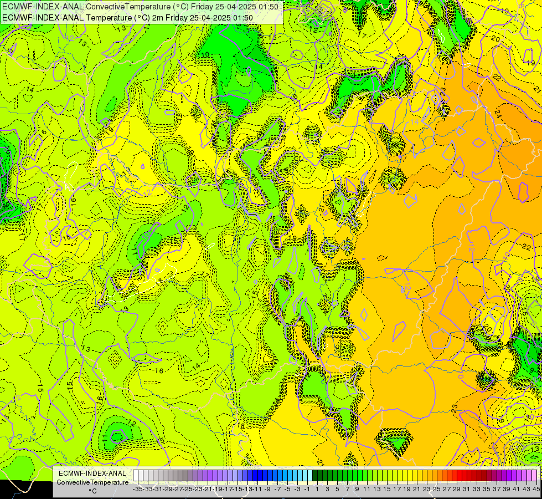
Task: Select the yellow swatch above legend label 17
Action: 394,476
